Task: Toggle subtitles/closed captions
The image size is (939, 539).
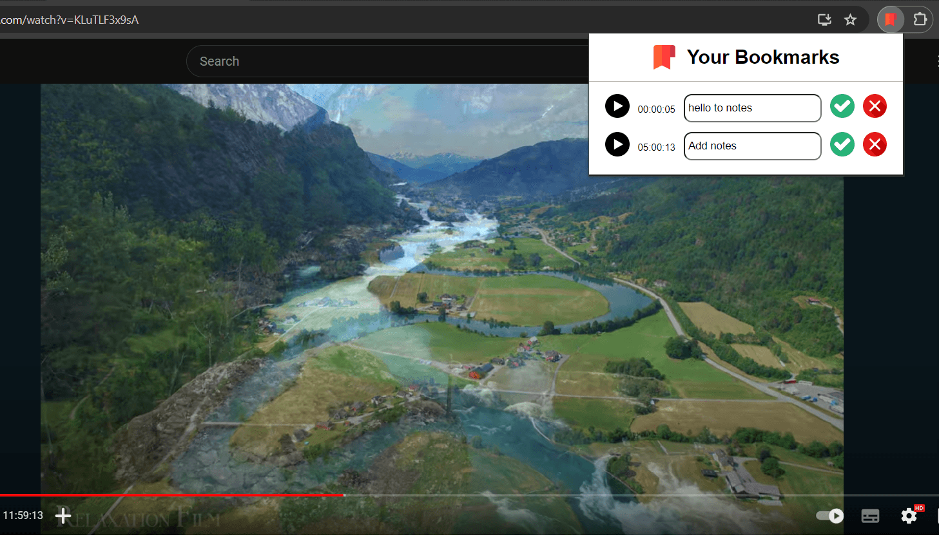Action: pyautogui.click(x=870, y=516)
